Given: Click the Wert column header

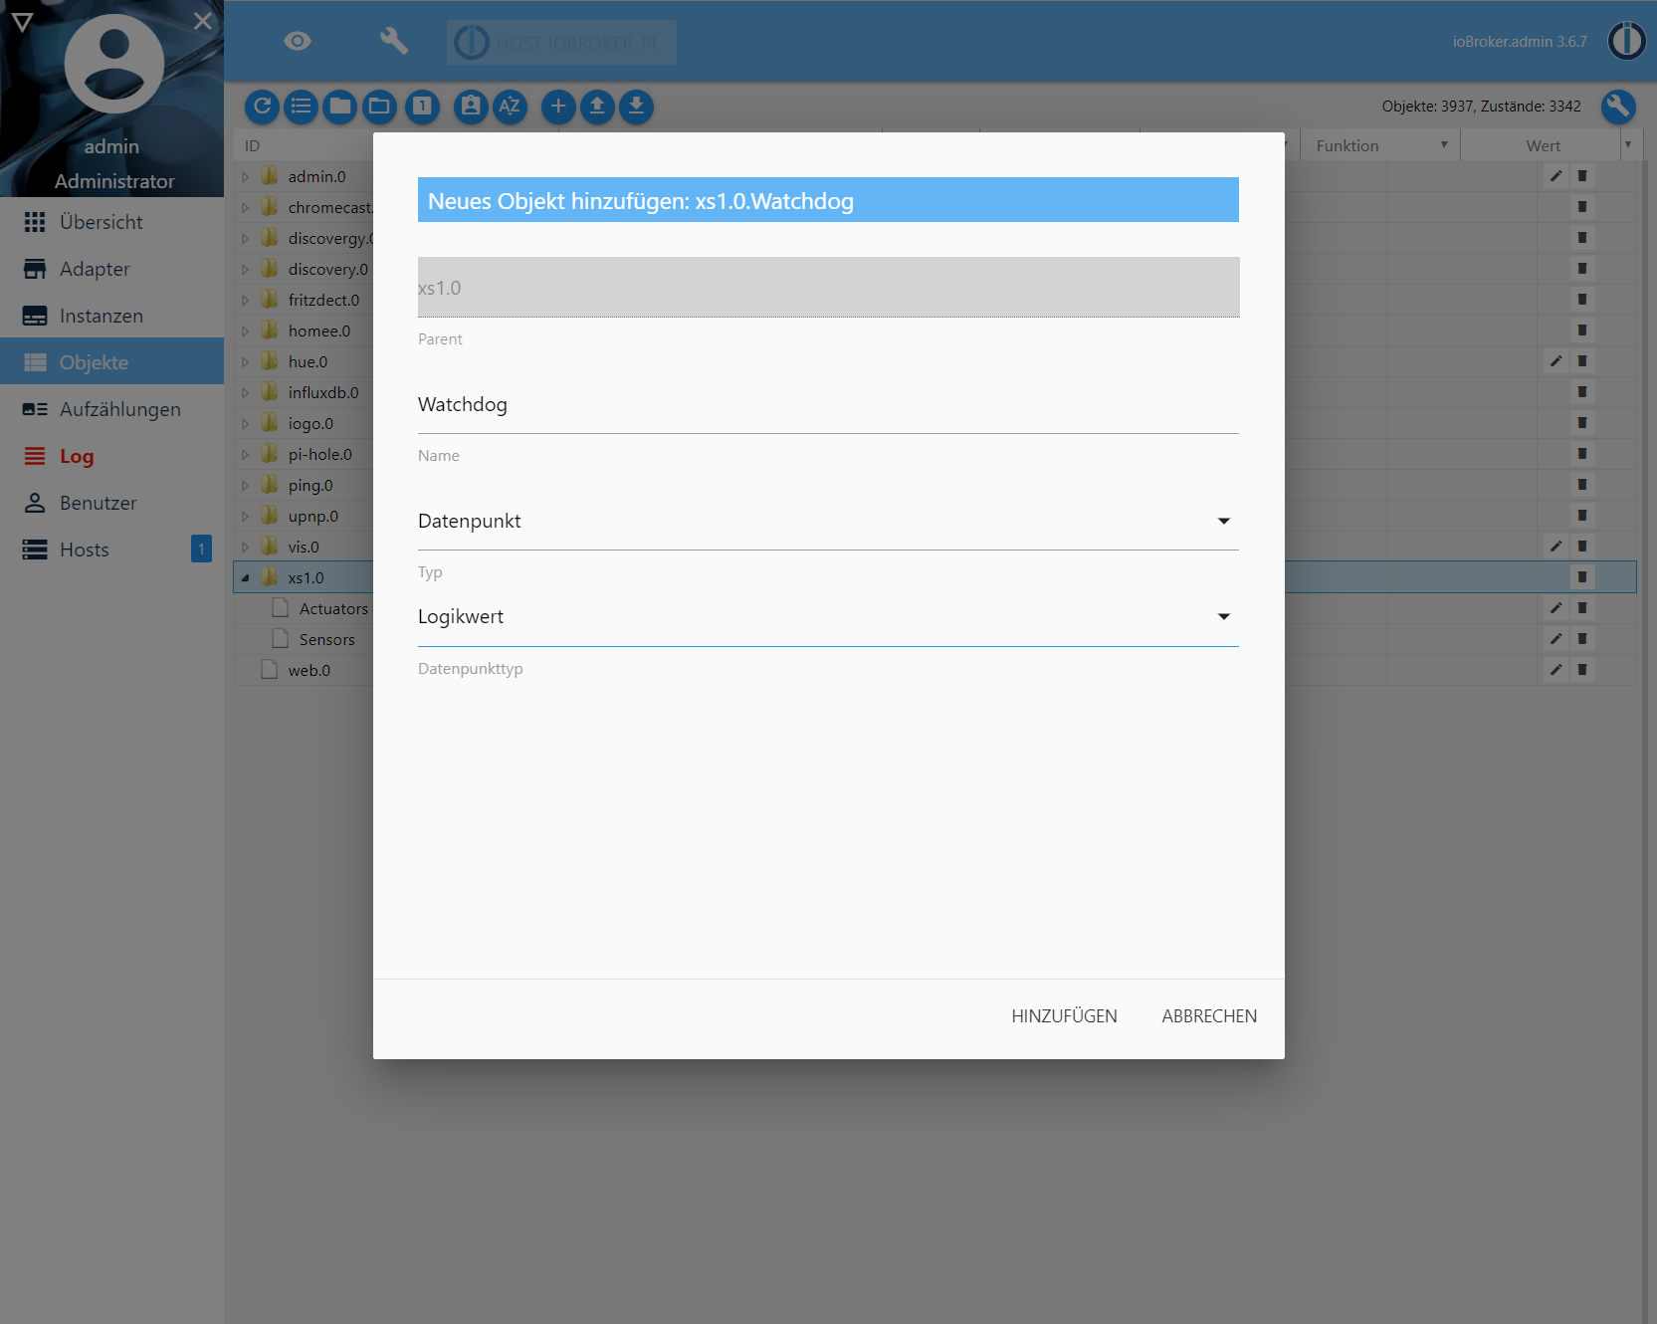Looking at the screenshot, I should tap(1543, 145).
